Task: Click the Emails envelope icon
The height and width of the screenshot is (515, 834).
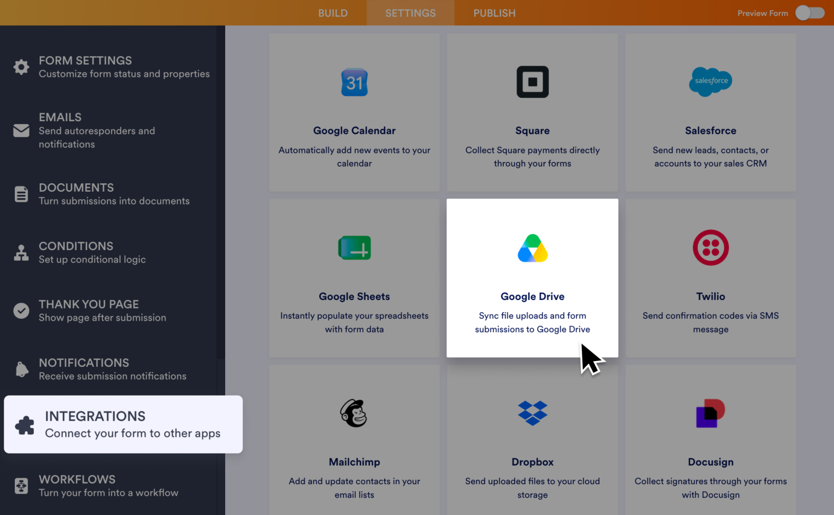Action: 21,130
